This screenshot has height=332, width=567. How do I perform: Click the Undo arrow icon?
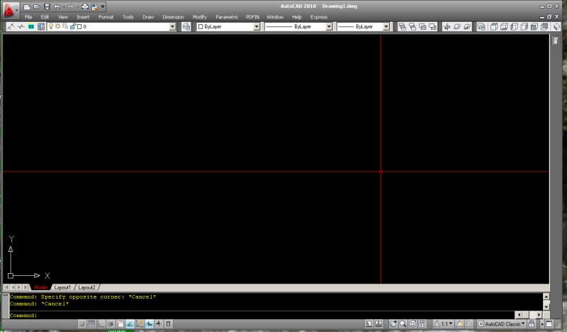57,6
